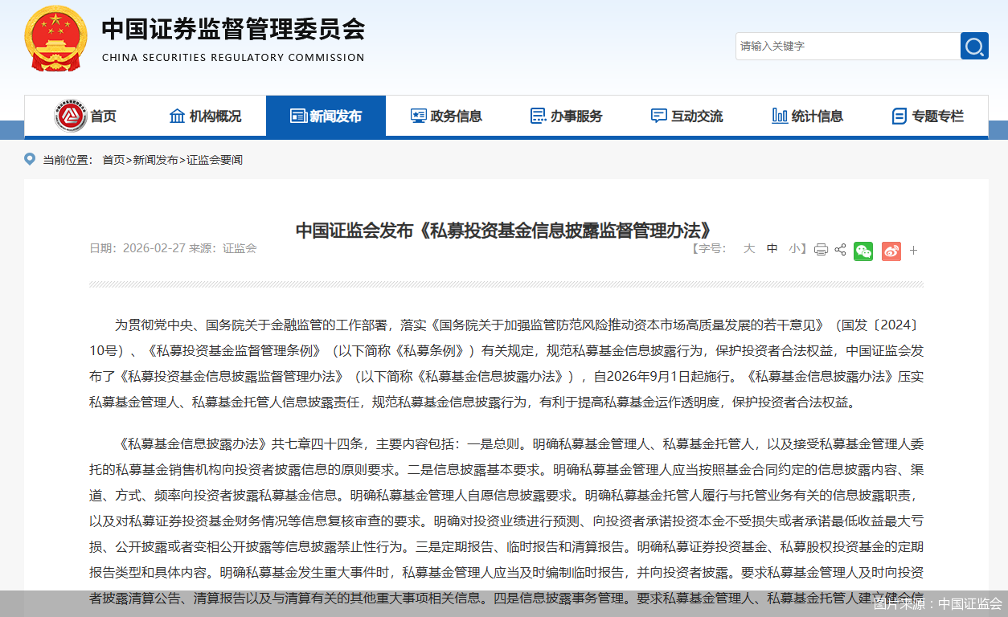Viewport: 1008px width, 617px height.
Task: Click the search magnifier icon
Action: click(x=973, y=46)
